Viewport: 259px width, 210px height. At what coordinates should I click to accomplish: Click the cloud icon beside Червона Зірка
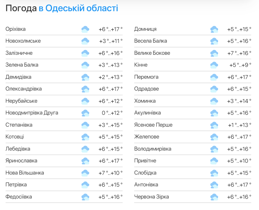tap(214, 197)
